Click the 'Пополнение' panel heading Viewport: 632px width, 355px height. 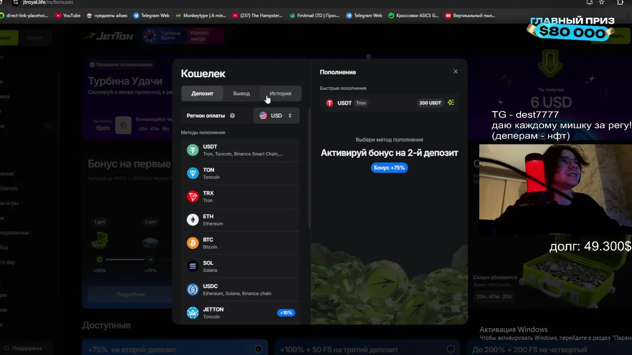[338, 72]
